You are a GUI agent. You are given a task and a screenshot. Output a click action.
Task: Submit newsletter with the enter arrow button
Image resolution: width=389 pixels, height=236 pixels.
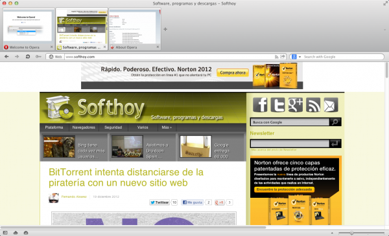(x=335, y=144)
